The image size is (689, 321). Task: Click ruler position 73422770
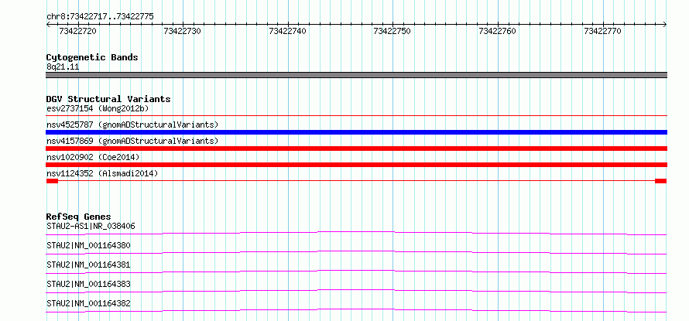[x=603, y=31]
